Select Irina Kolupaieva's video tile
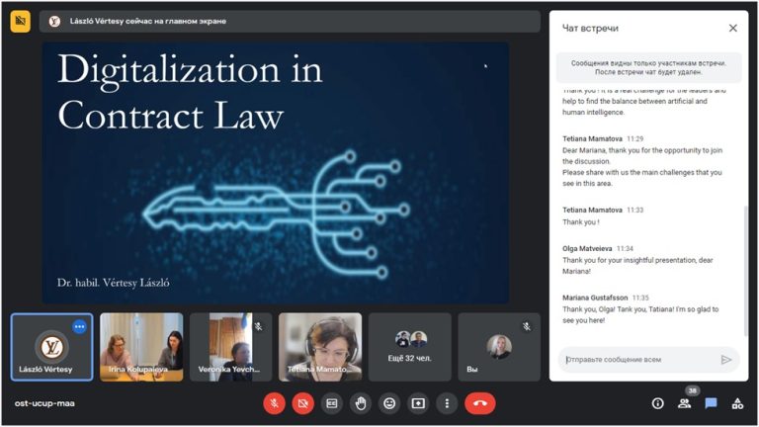The width and height of the screenshot is (759, 427). point(141,347)
